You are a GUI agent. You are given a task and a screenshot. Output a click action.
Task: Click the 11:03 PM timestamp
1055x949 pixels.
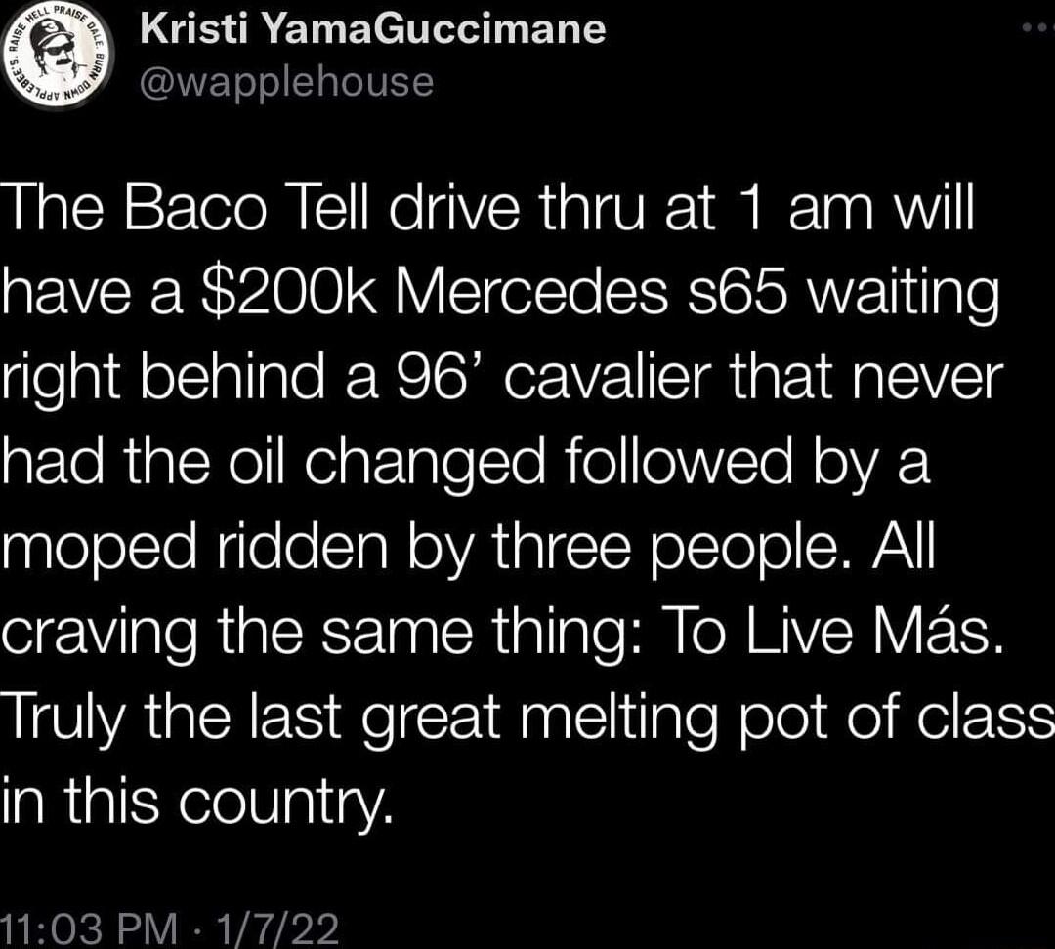pyautogui.click(x=88, y=923)
